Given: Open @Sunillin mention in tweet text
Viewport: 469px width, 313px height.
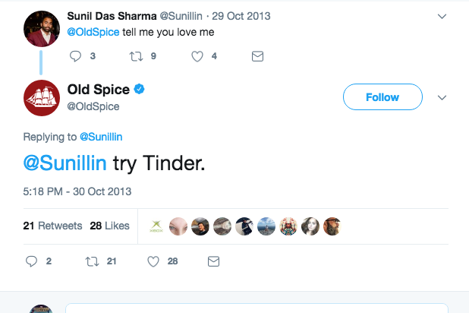Looking at the screenshot, I should pyautogui.click(x=65, y=163).
